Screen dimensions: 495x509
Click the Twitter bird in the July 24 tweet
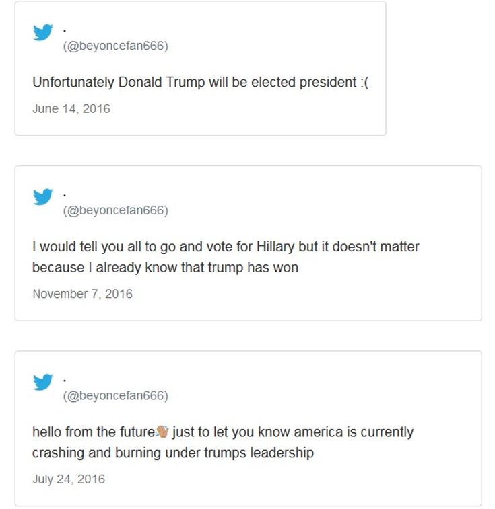(43, 382)
